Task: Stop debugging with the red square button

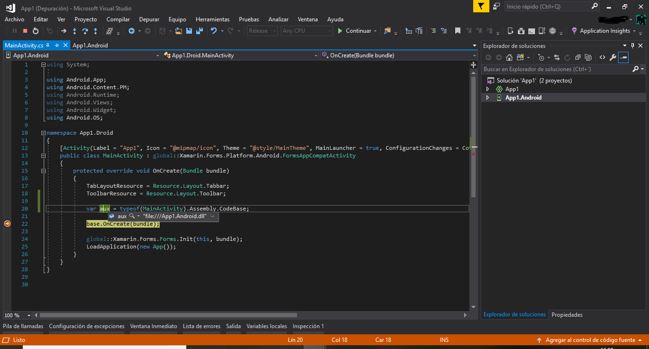Action: tap(25, 31)
